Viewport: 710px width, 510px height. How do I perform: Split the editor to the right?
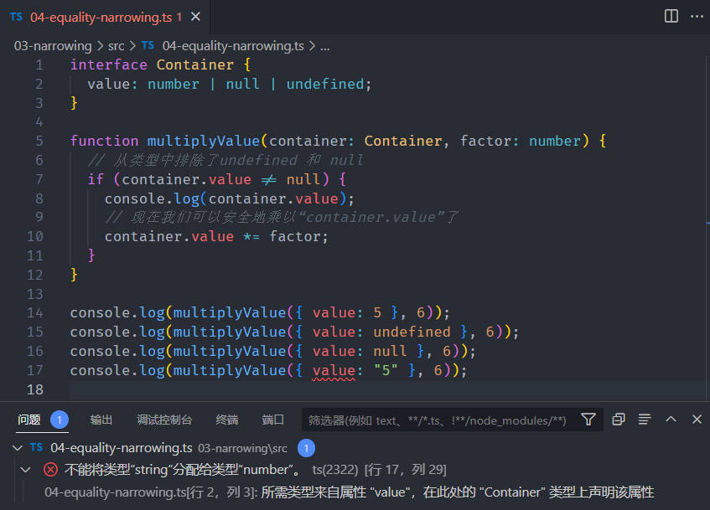tap(671, 16)
